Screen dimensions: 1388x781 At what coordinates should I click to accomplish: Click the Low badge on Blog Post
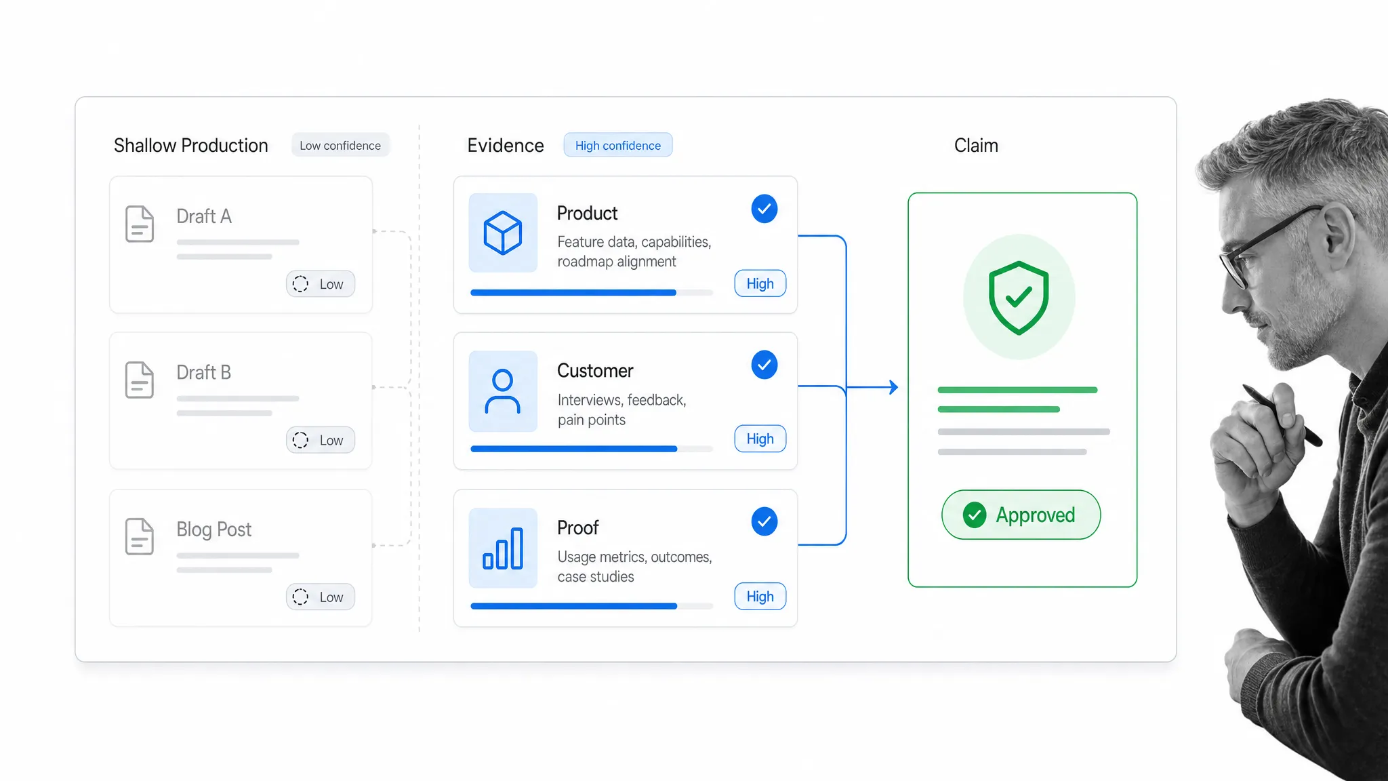[x=321, y=597]
